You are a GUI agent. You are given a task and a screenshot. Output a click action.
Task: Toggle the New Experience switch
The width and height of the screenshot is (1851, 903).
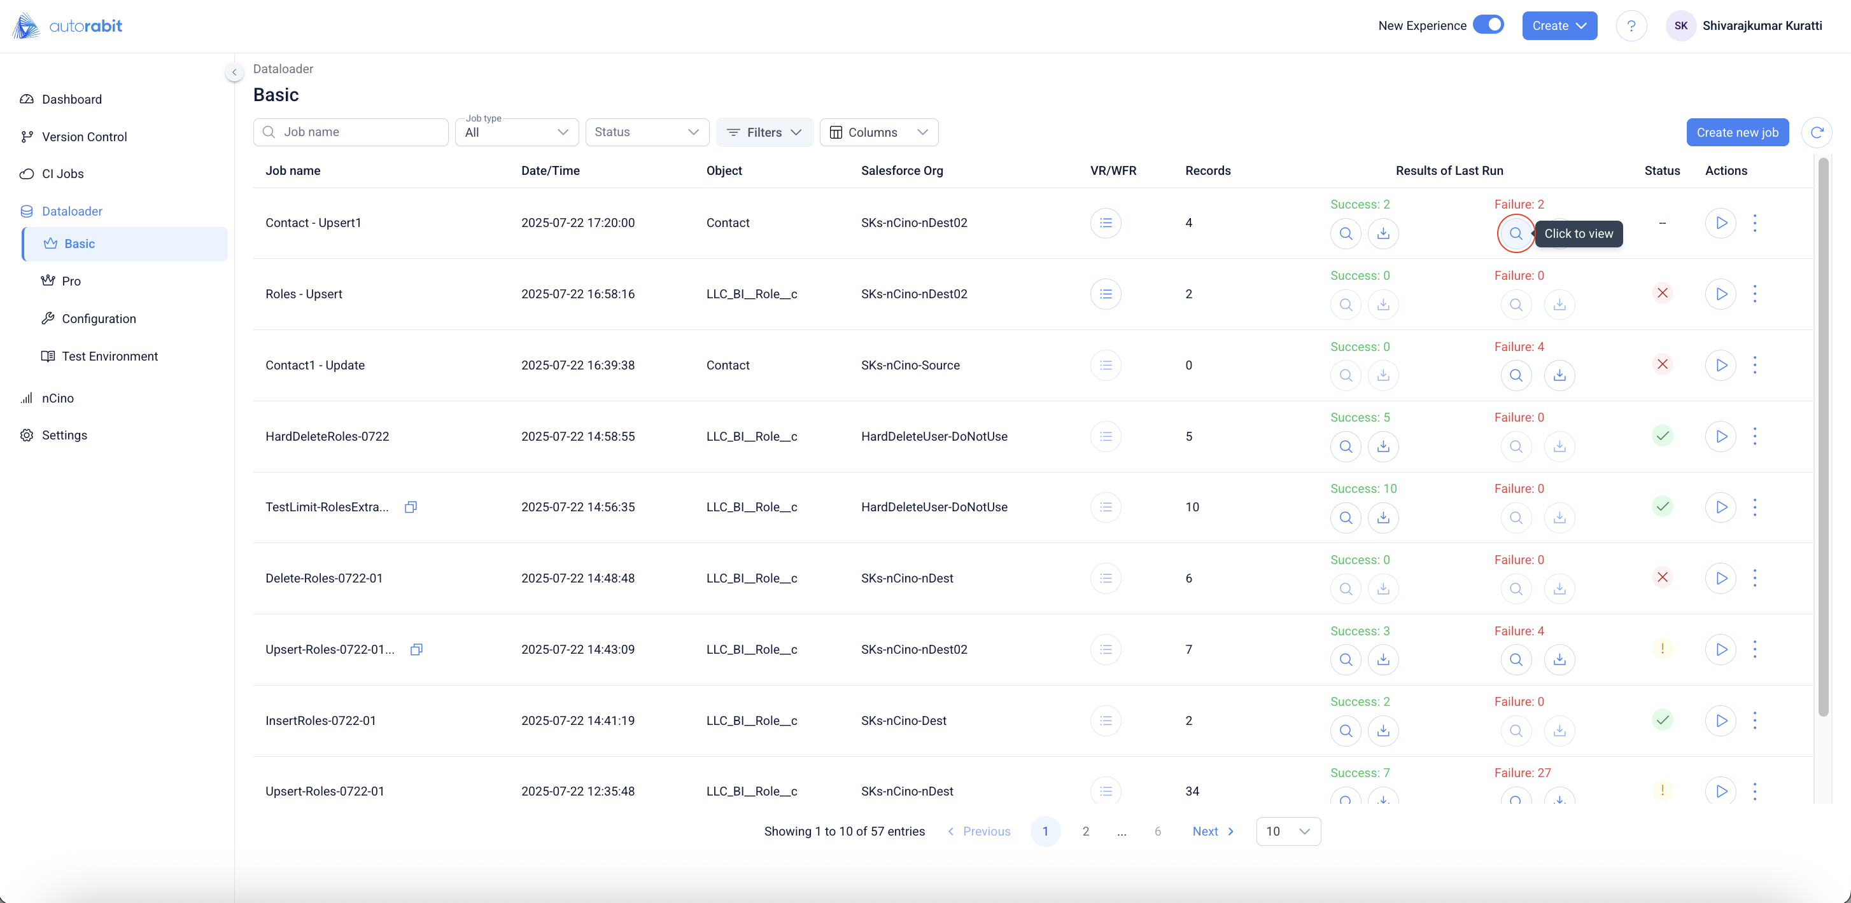1488,25
